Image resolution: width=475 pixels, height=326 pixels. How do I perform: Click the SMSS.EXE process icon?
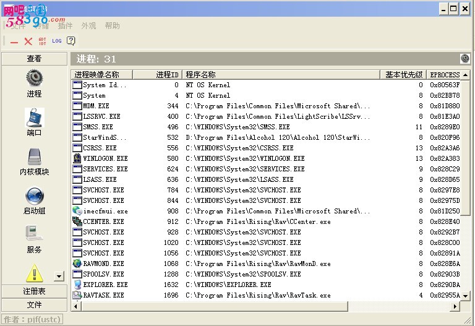tap(77, 127)
